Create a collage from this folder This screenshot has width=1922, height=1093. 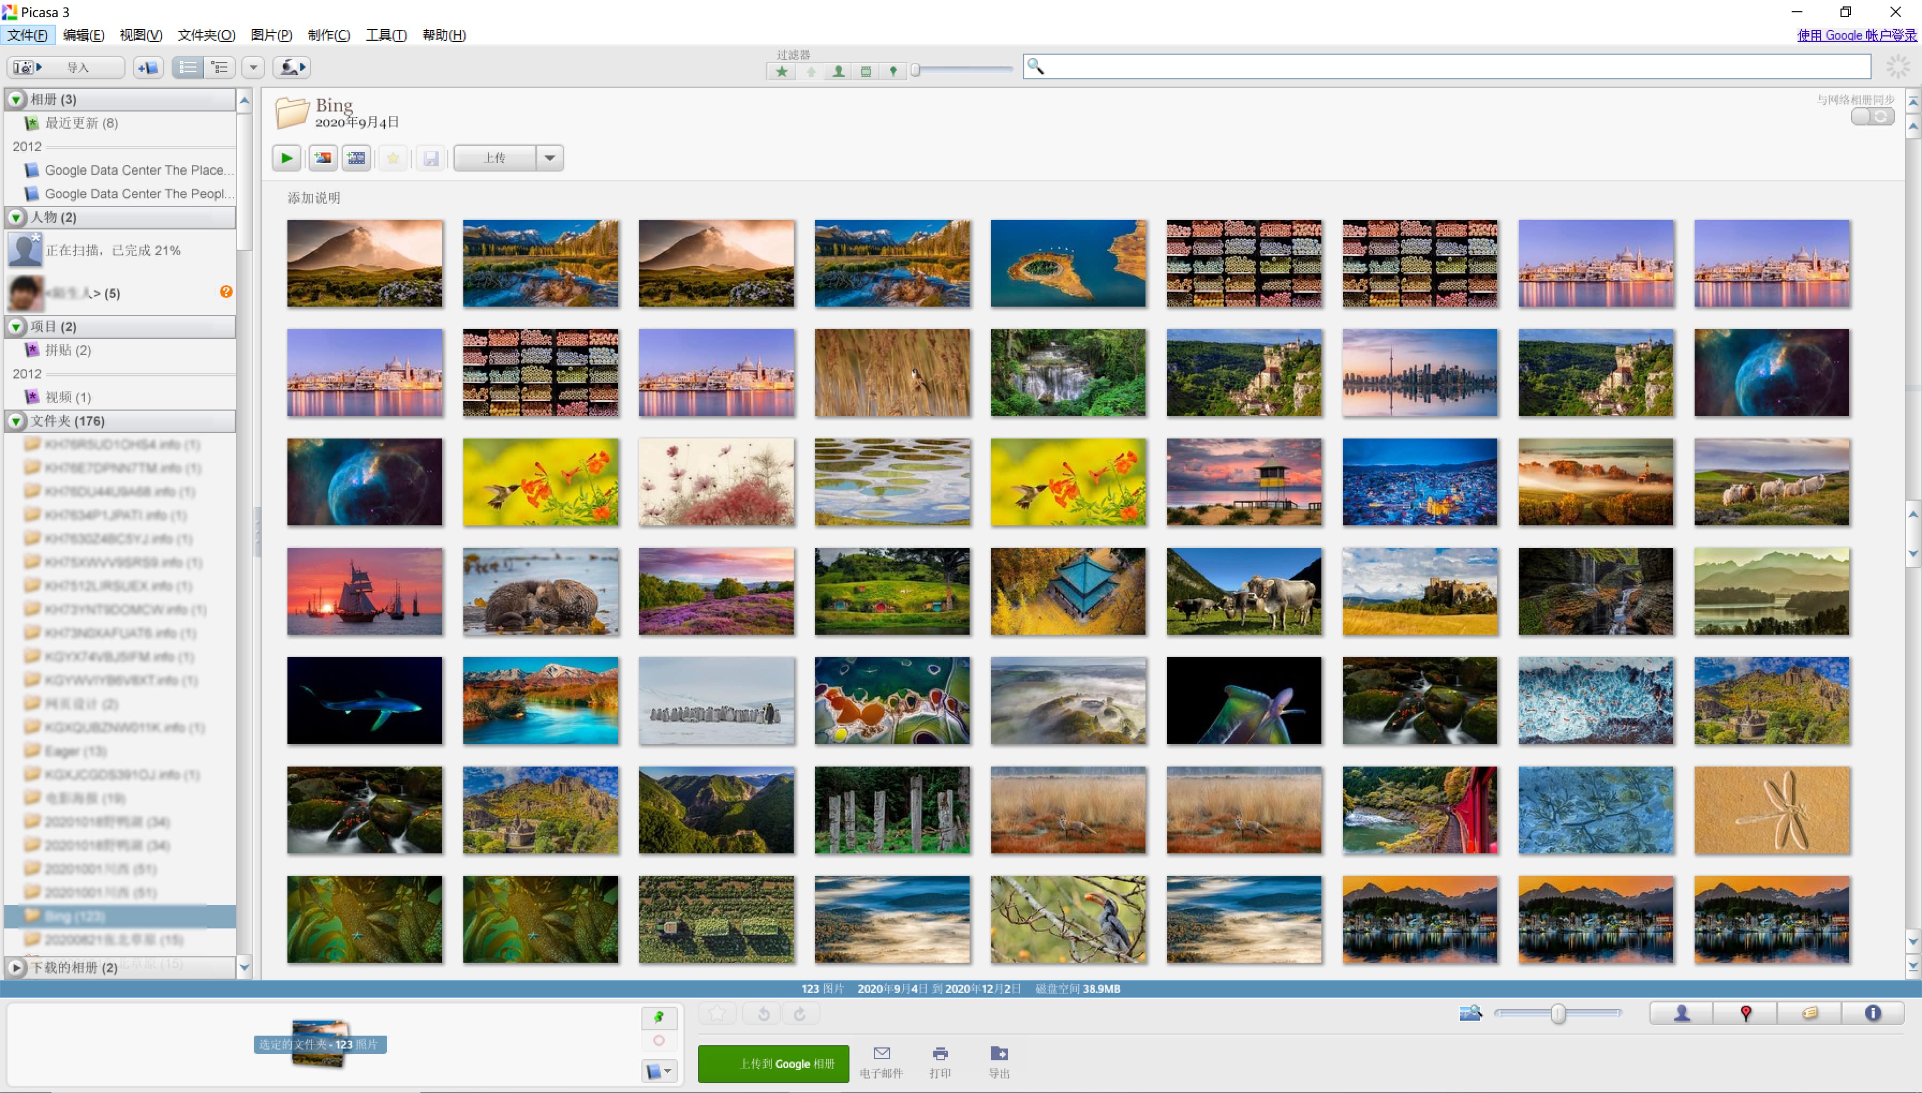tap(323, 158)
